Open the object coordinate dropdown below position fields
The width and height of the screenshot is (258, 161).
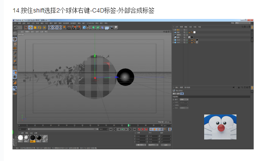pyautogui.click(x=141, y=145)
